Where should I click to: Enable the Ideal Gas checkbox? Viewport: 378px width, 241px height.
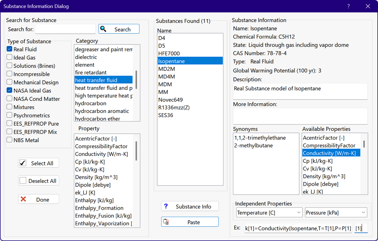pyautogui.click(x=10, y=58)
